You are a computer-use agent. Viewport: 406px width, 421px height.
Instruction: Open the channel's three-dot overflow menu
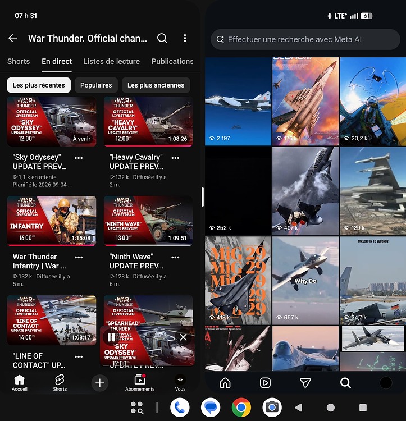pos(185,38)
